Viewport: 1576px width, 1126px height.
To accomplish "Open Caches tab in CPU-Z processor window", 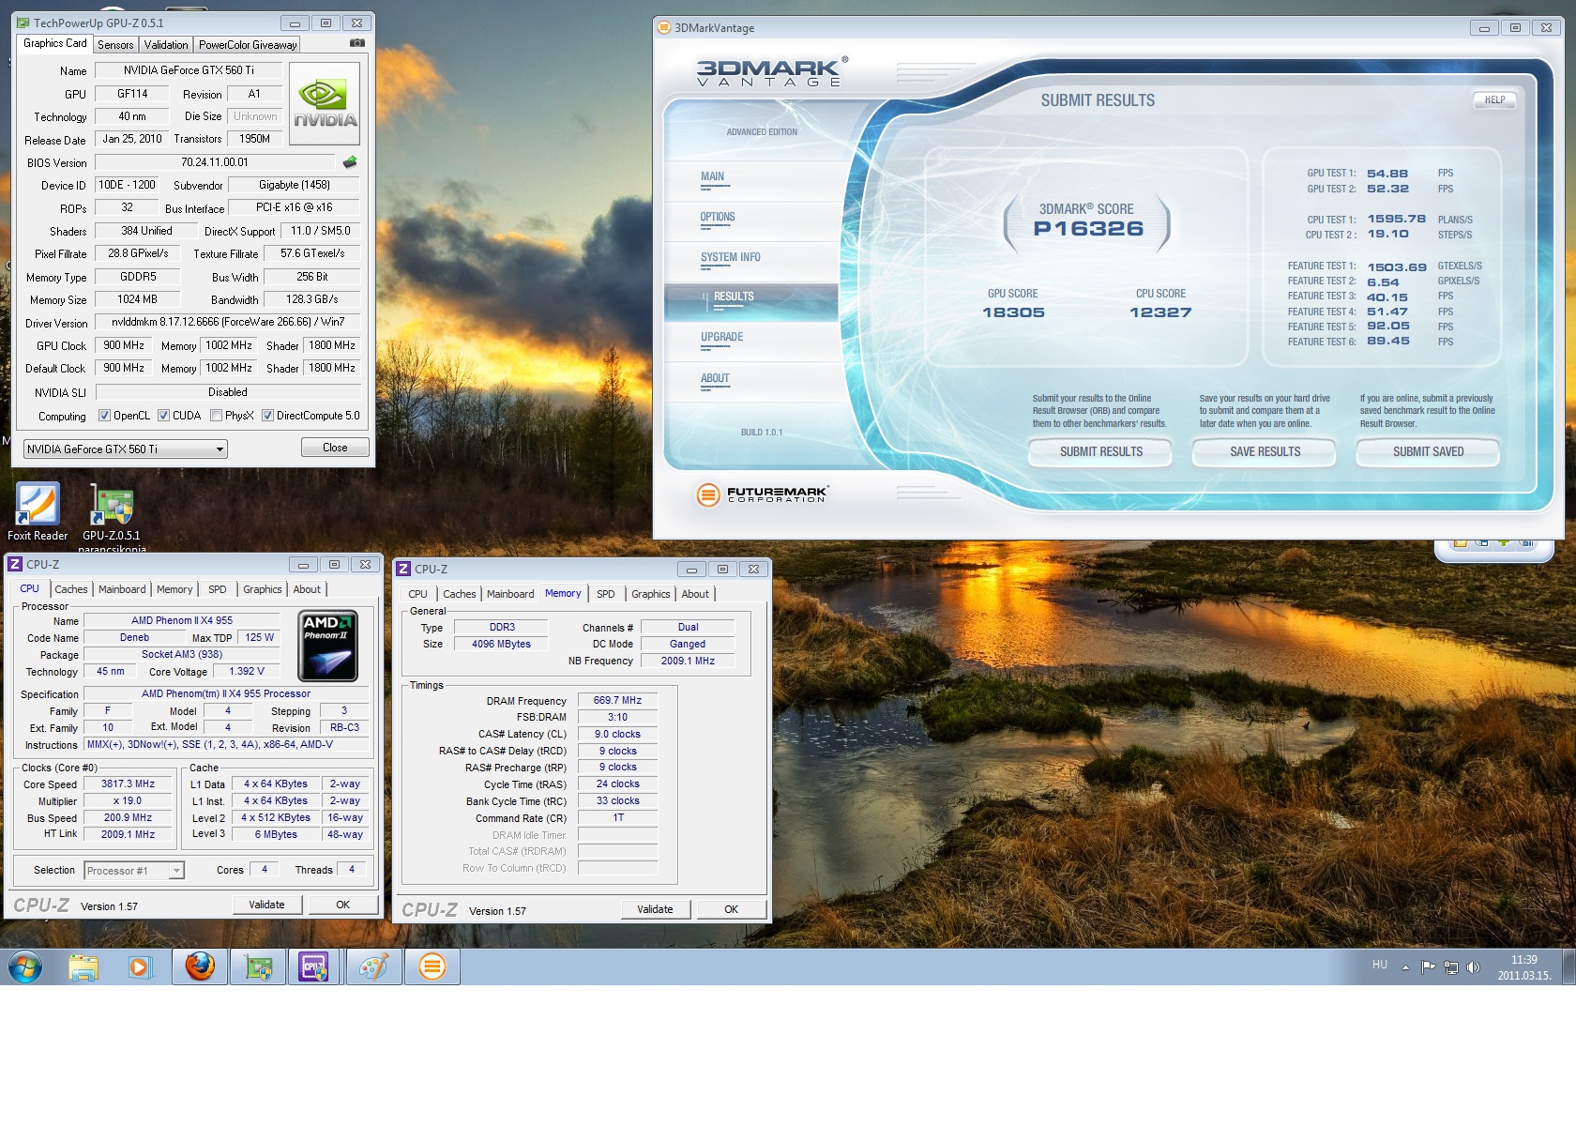I will pyautogui.click(x=71, y=589).
